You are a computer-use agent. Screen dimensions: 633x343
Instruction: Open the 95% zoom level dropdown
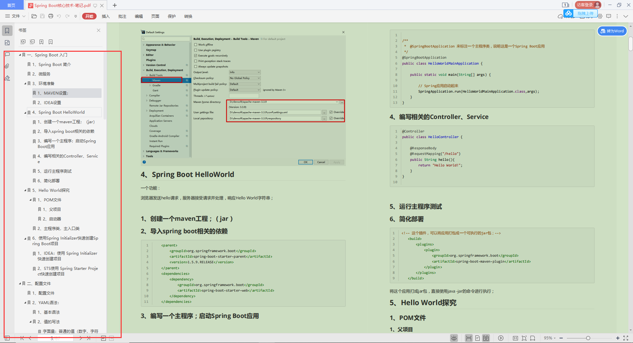[x=550, y=338]
